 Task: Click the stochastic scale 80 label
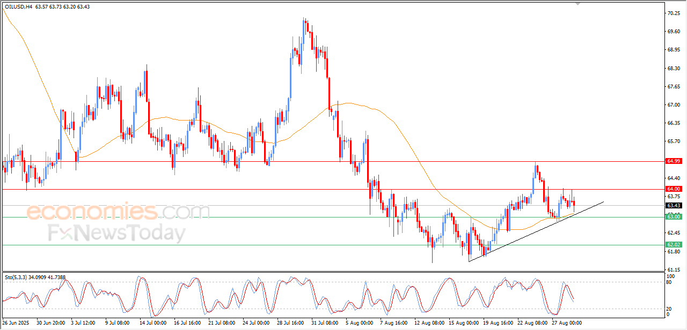[x=669, y=281]
